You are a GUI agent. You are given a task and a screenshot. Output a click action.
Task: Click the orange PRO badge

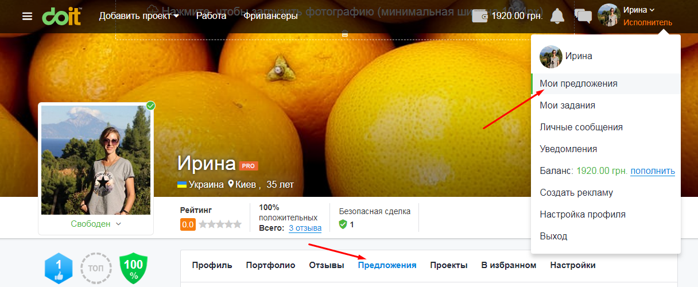tap(249, 166)
